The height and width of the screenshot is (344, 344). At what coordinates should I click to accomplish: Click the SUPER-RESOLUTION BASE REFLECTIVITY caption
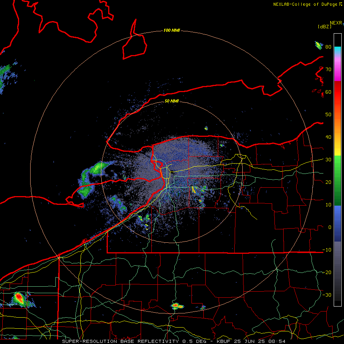[x=120, y=341]
